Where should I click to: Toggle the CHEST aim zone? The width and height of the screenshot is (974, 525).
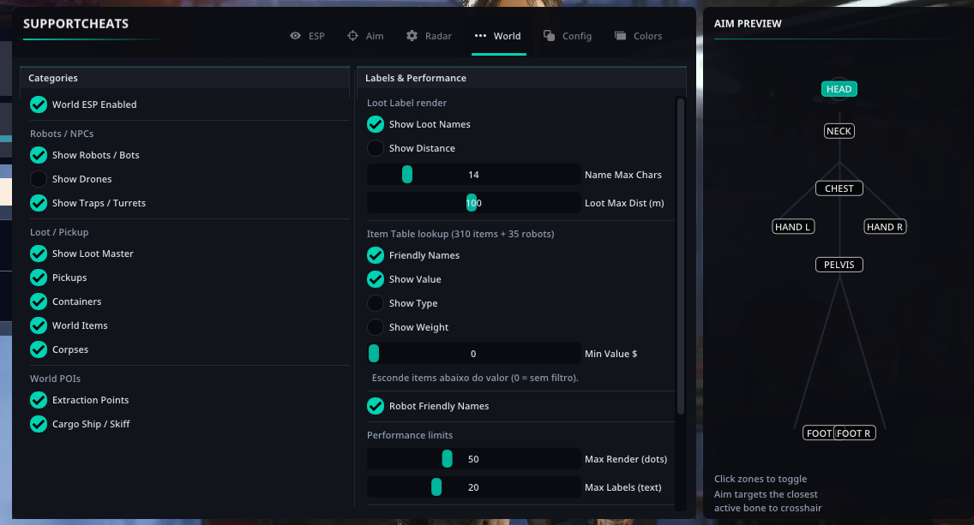coord(839,188)
